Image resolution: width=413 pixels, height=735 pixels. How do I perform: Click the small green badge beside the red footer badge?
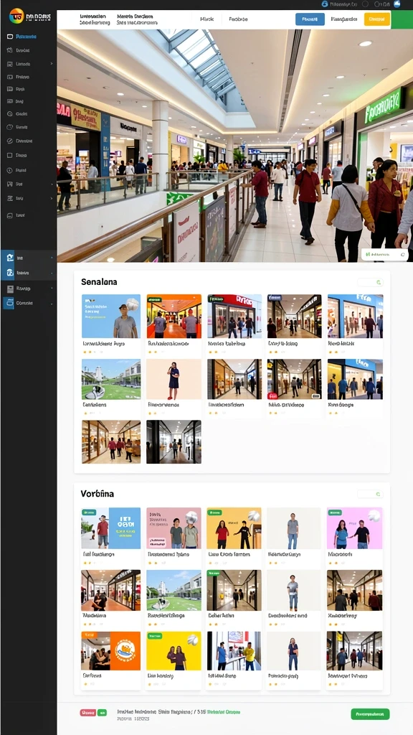point(102,713)
